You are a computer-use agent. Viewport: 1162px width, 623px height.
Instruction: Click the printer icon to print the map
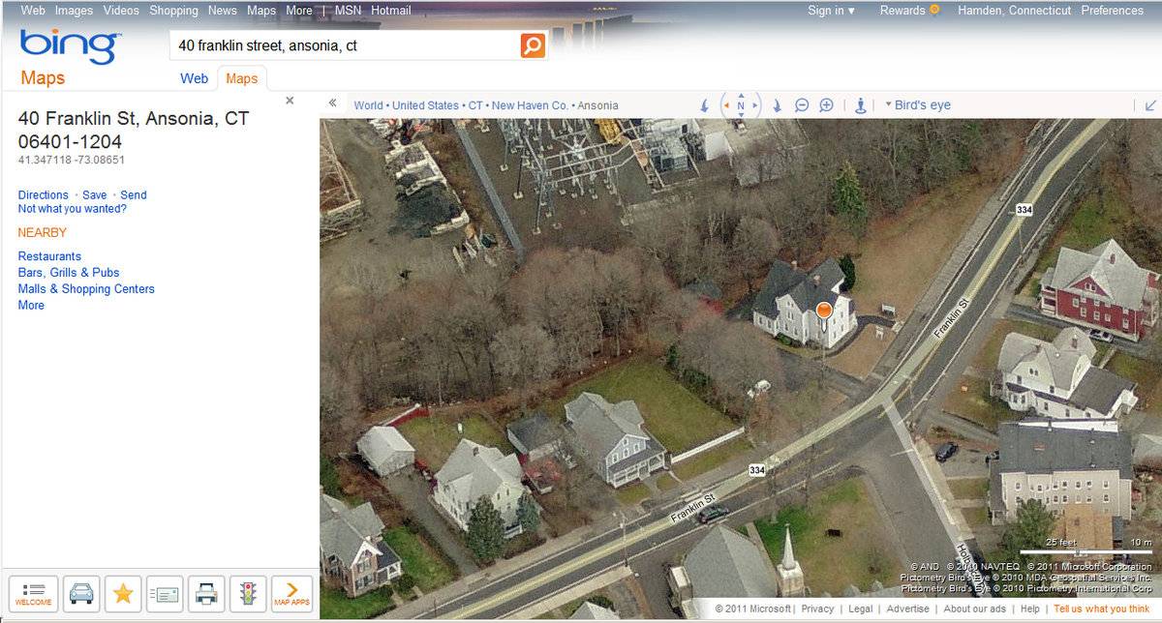point(206,594)
